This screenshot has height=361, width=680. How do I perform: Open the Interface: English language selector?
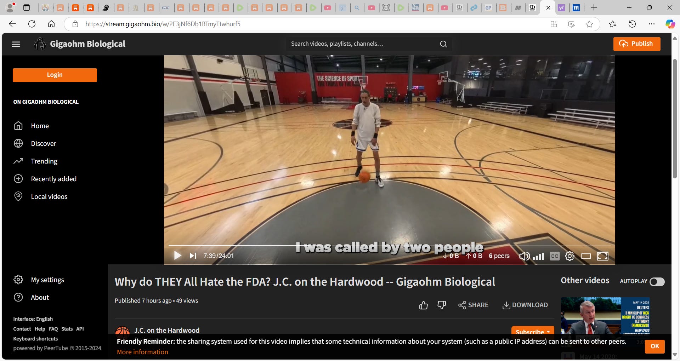[x=33, y=319]
